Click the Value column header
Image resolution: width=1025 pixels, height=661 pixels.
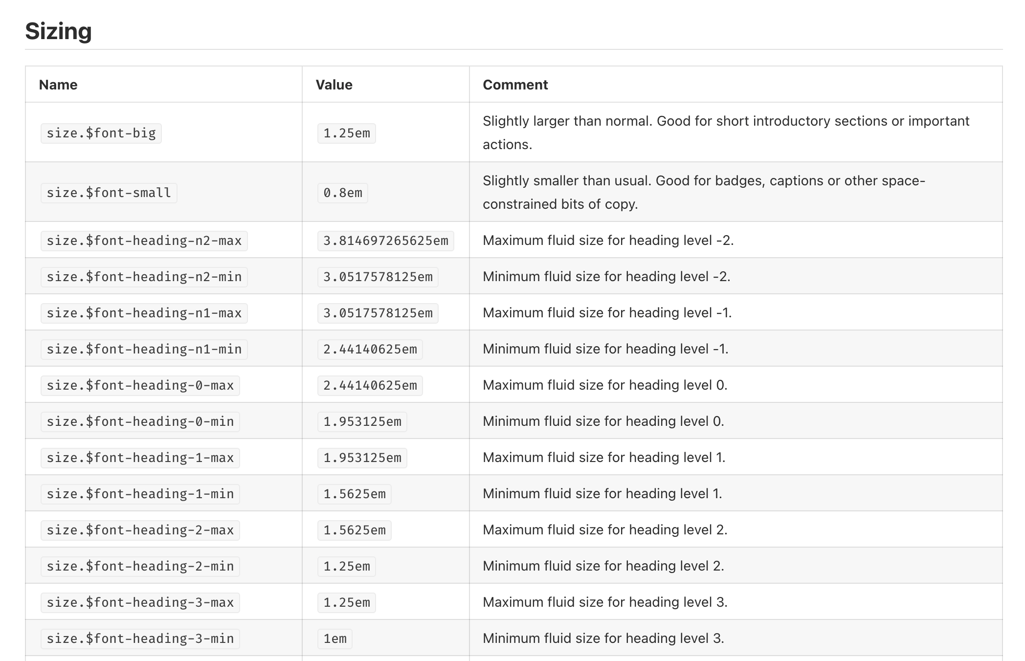coord(334,85)
